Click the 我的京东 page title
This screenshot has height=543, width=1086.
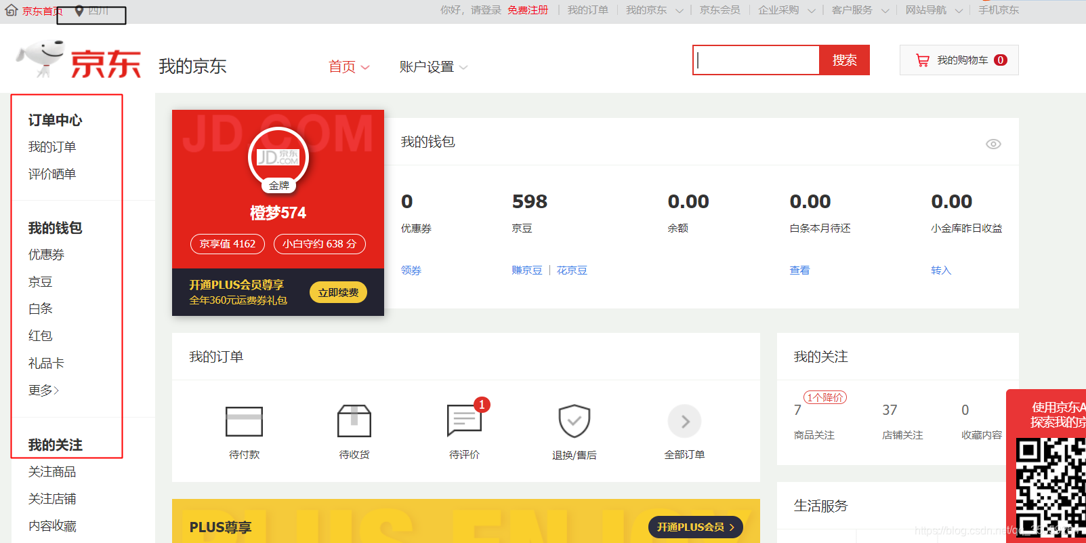[x=192, y=66]
